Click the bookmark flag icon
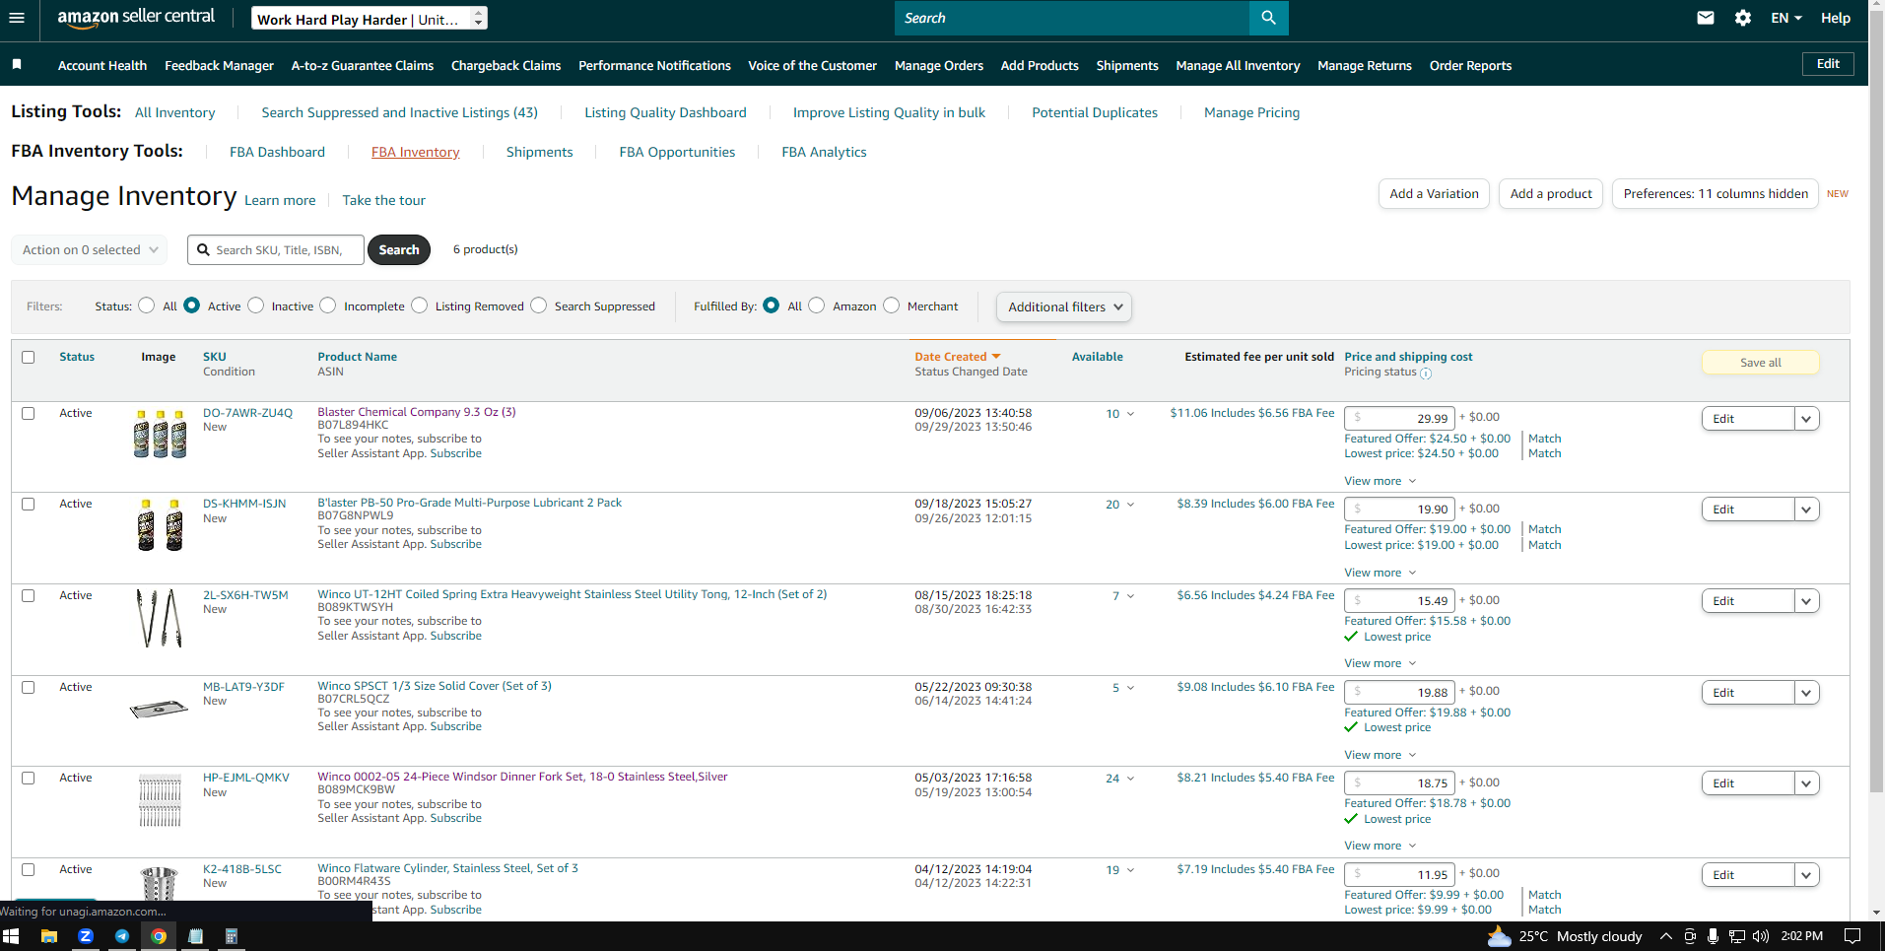Image resolution: width=1885 pixels, height=951 pixels. point(17,64)
